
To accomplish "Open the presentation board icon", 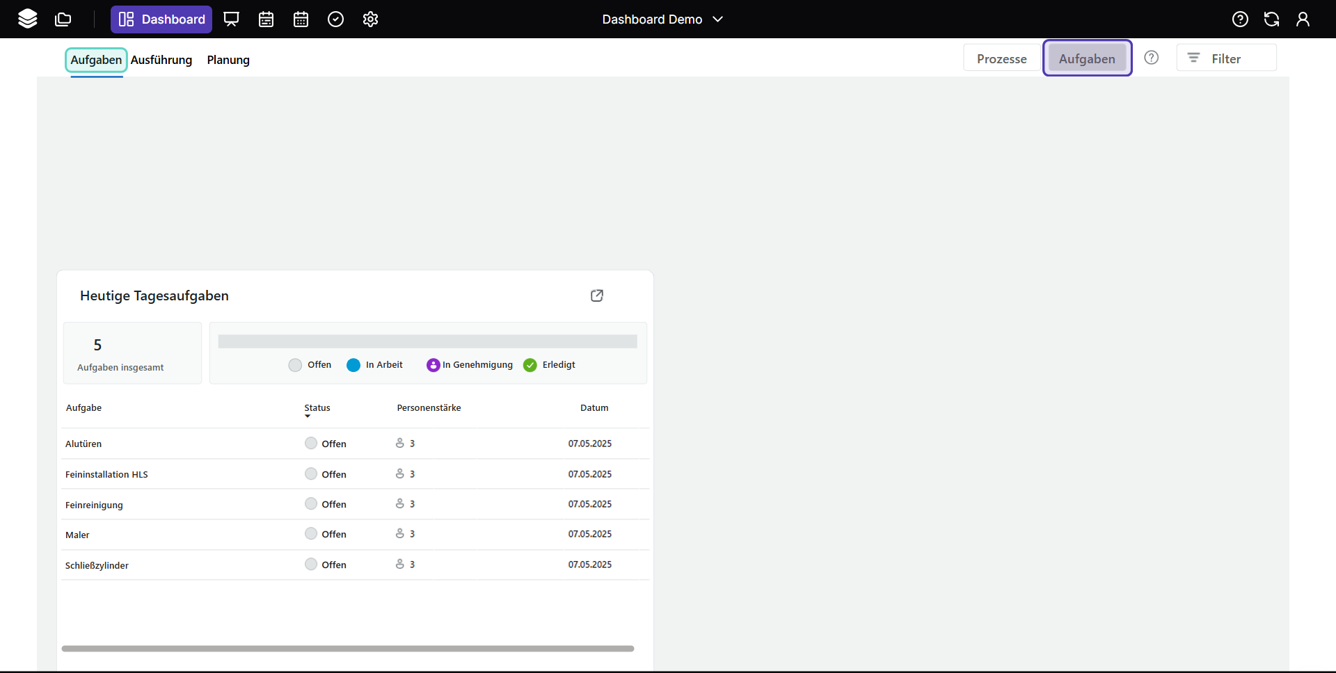I will pyautogui.click(x=231, y=19).
